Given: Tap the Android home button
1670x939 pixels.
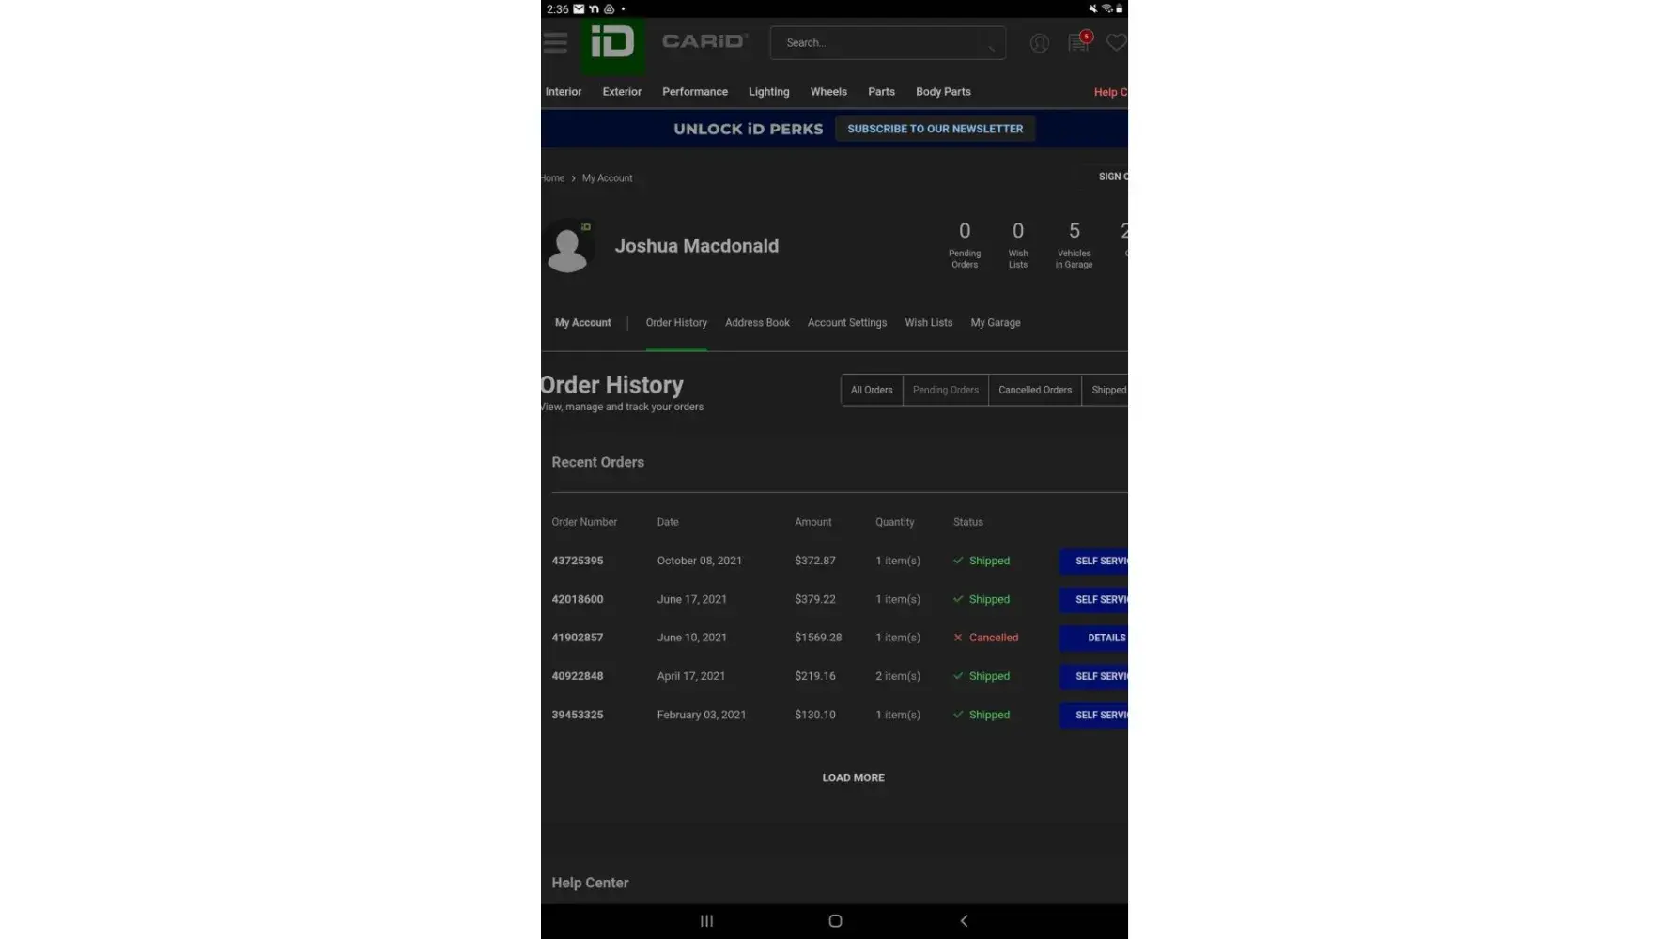Looking at the screenshot, I should (835, 921).
